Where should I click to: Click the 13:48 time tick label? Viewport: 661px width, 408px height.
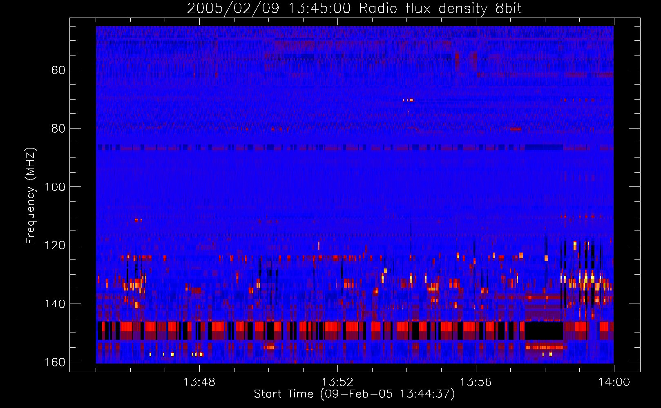(199, 382)
